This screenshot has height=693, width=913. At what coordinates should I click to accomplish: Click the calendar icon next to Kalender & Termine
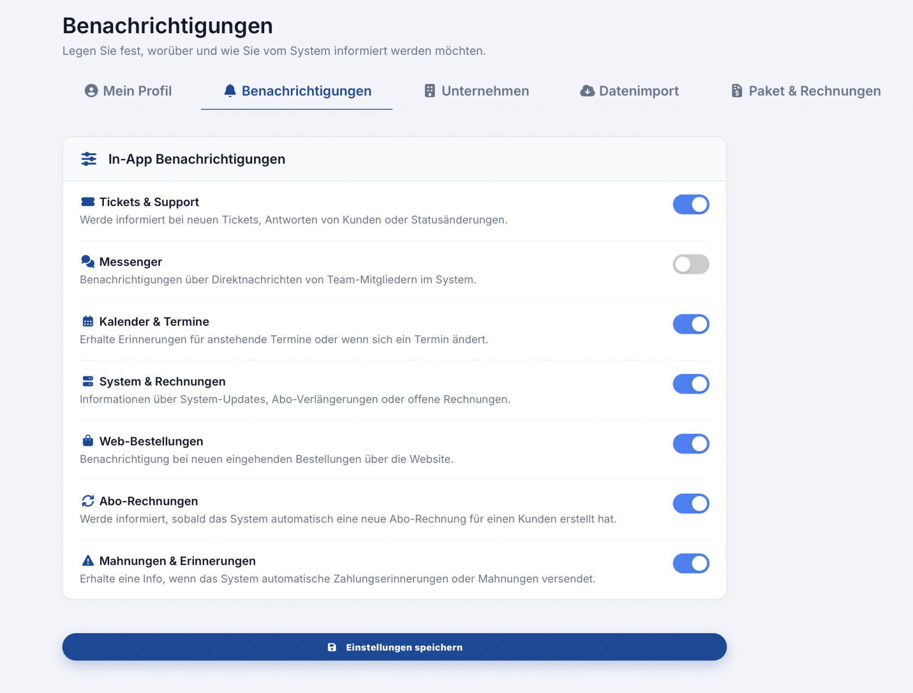point(87,321)
